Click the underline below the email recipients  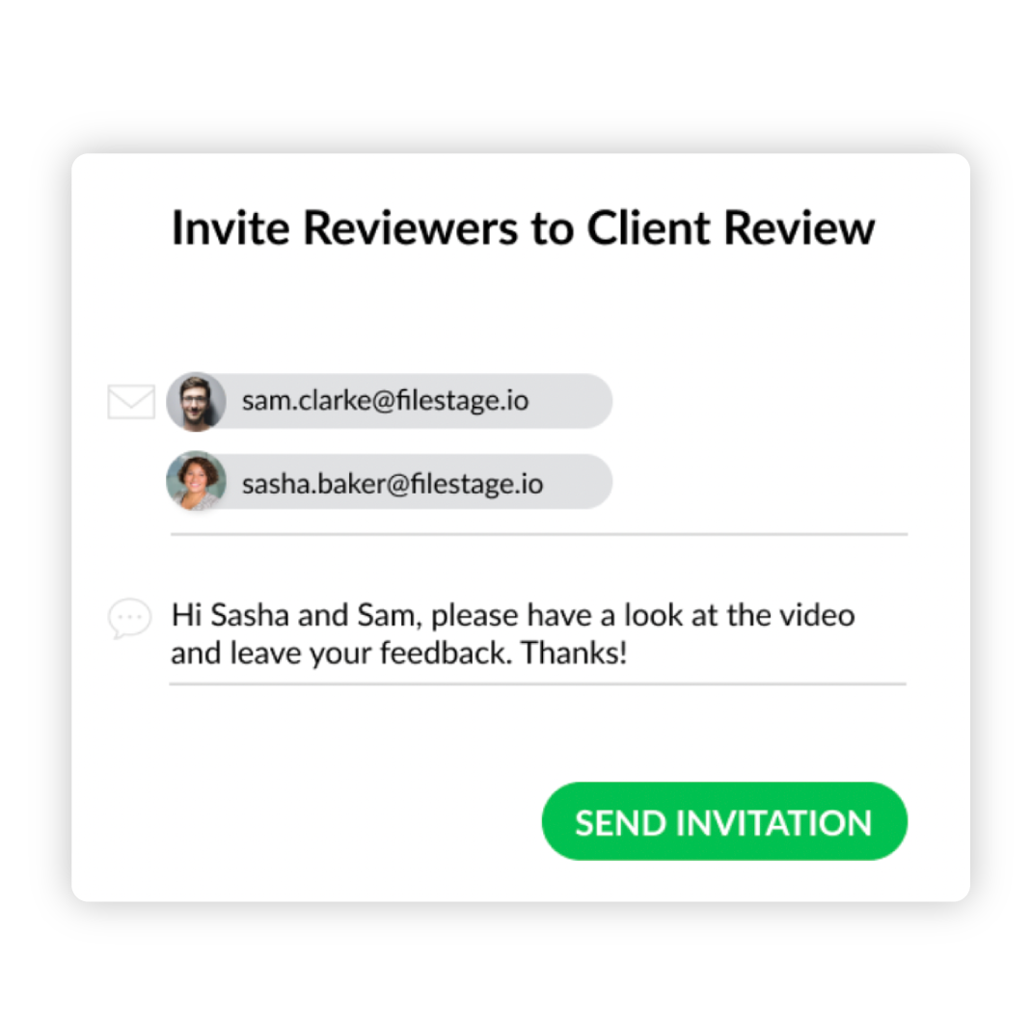coord(539,534)
